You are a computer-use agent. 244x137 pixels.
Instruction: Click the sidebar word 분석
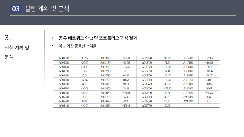9,57
